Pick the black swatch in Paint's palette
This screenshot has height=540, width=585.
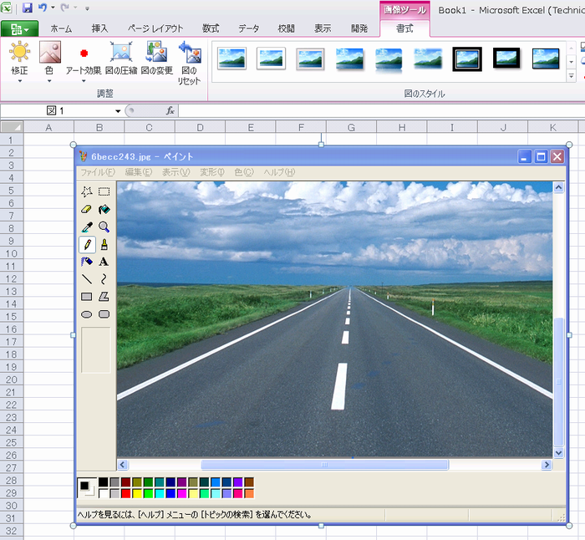tap(104, 482)
